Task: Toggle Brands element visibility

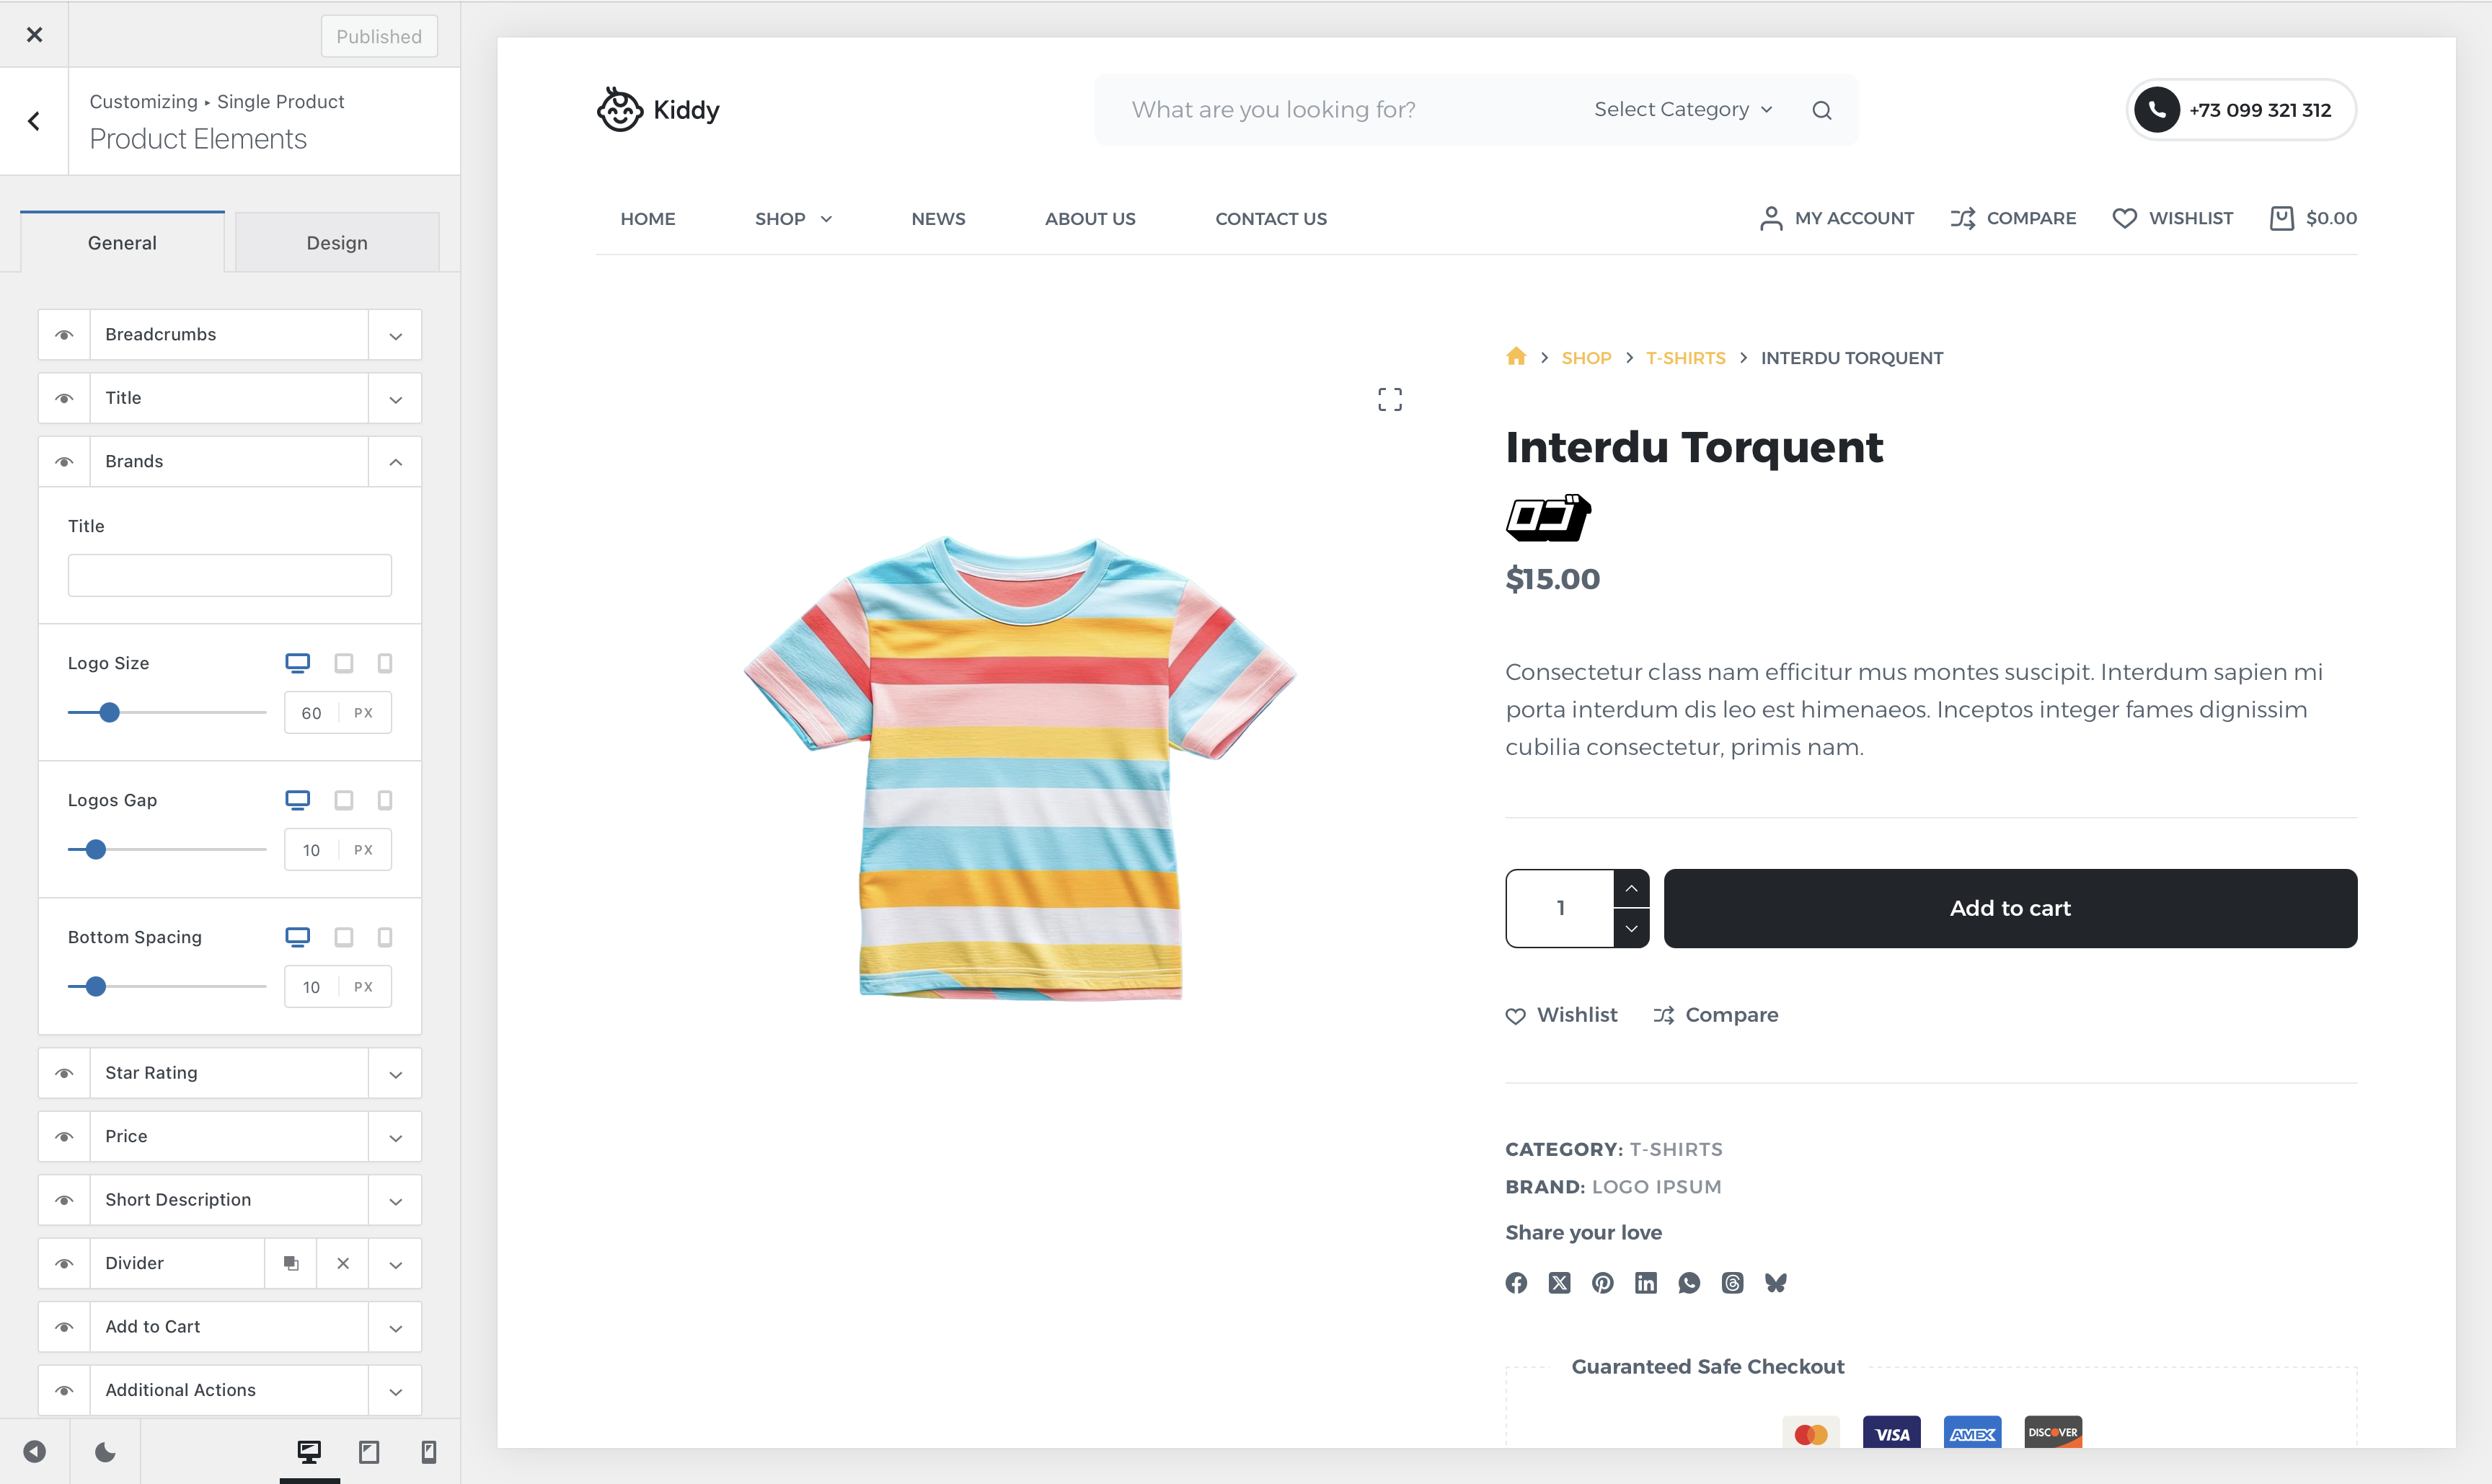Action: 64,461
